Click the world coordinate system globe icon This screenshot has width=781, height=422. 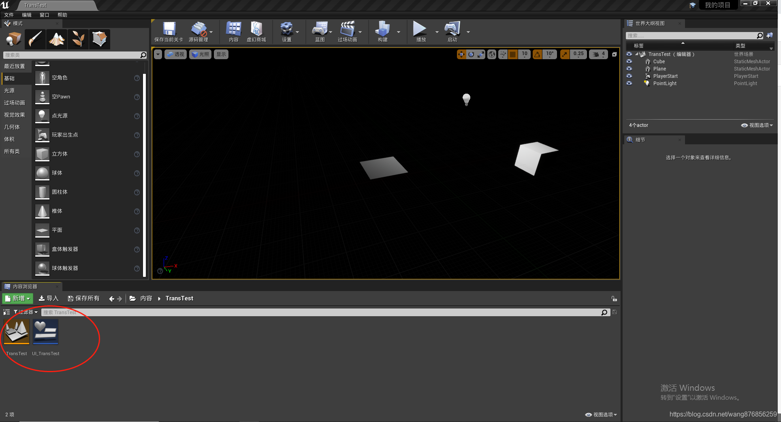point(492,54)
